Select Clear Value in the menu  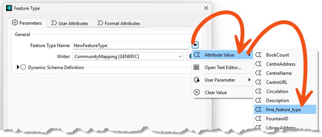coord(223,93)
